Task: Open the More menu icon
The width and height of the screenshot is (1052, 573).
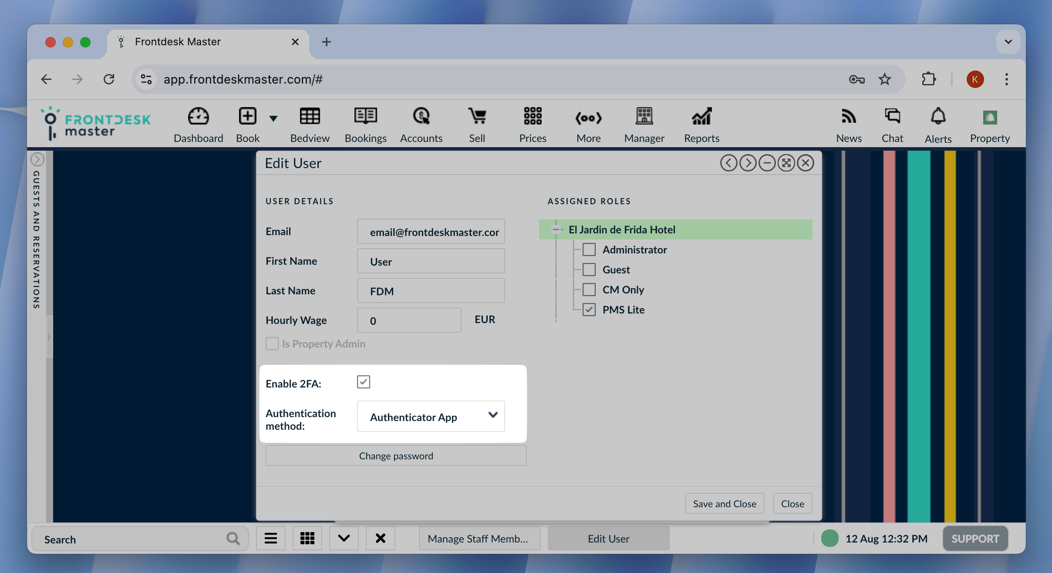Action: coord(588,118)
